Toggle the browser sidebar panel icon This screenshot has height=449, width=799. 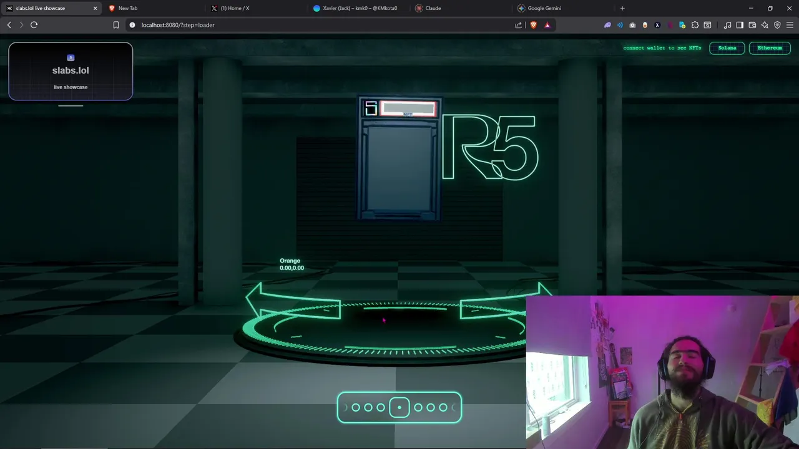point(740,25)
